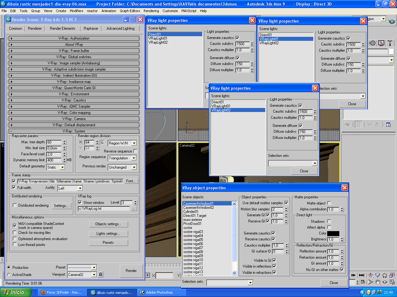The image size is (397, 297).
Task: Click the Next Frame playback icon
Action: 353,275
